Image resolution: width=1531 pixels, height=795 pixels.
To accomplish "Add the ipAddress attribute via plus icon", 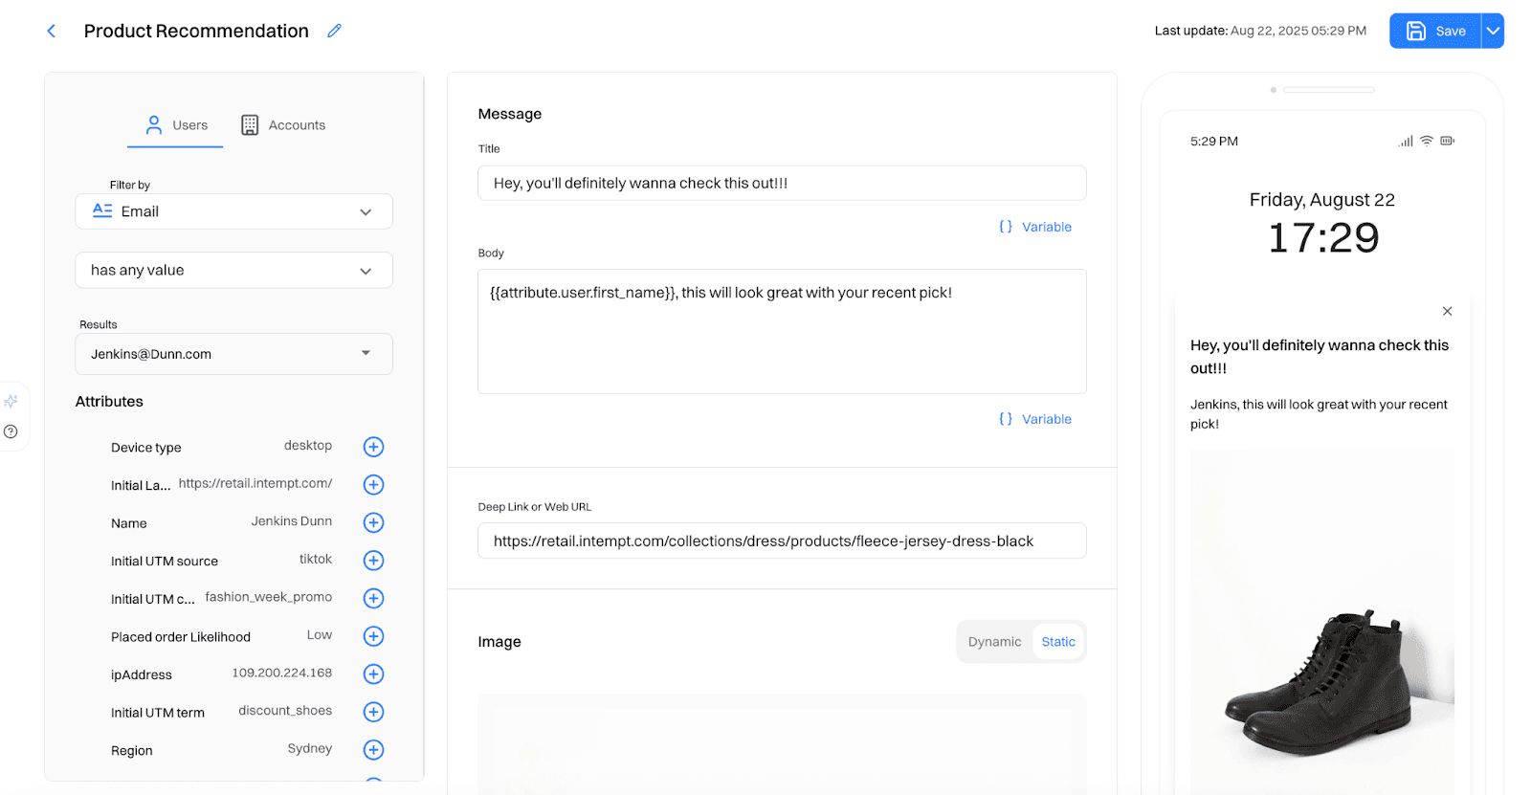I will point(373,674).
